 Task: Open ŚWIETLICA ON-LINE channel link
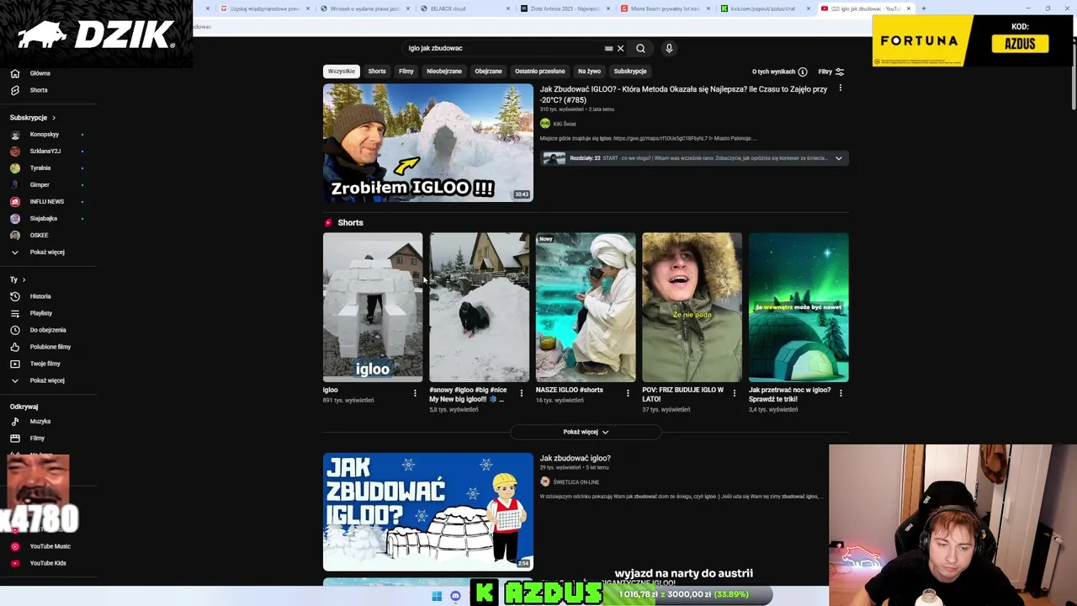point(576,482)
